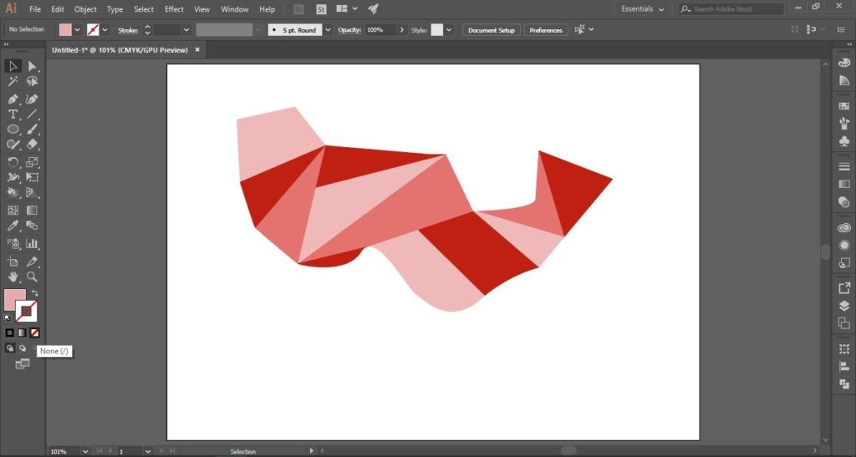Click the Stroke swatch in toolbar
Image resolution: width=856 pixels, height=457 pixels.
(x=26, y=312)
